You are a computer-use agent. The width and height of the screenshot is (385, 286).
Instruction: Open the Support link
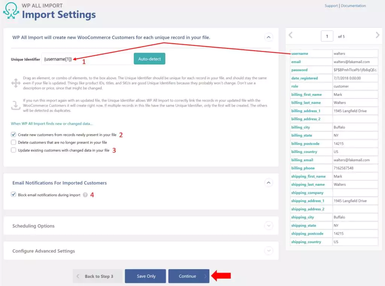point(331,6)
